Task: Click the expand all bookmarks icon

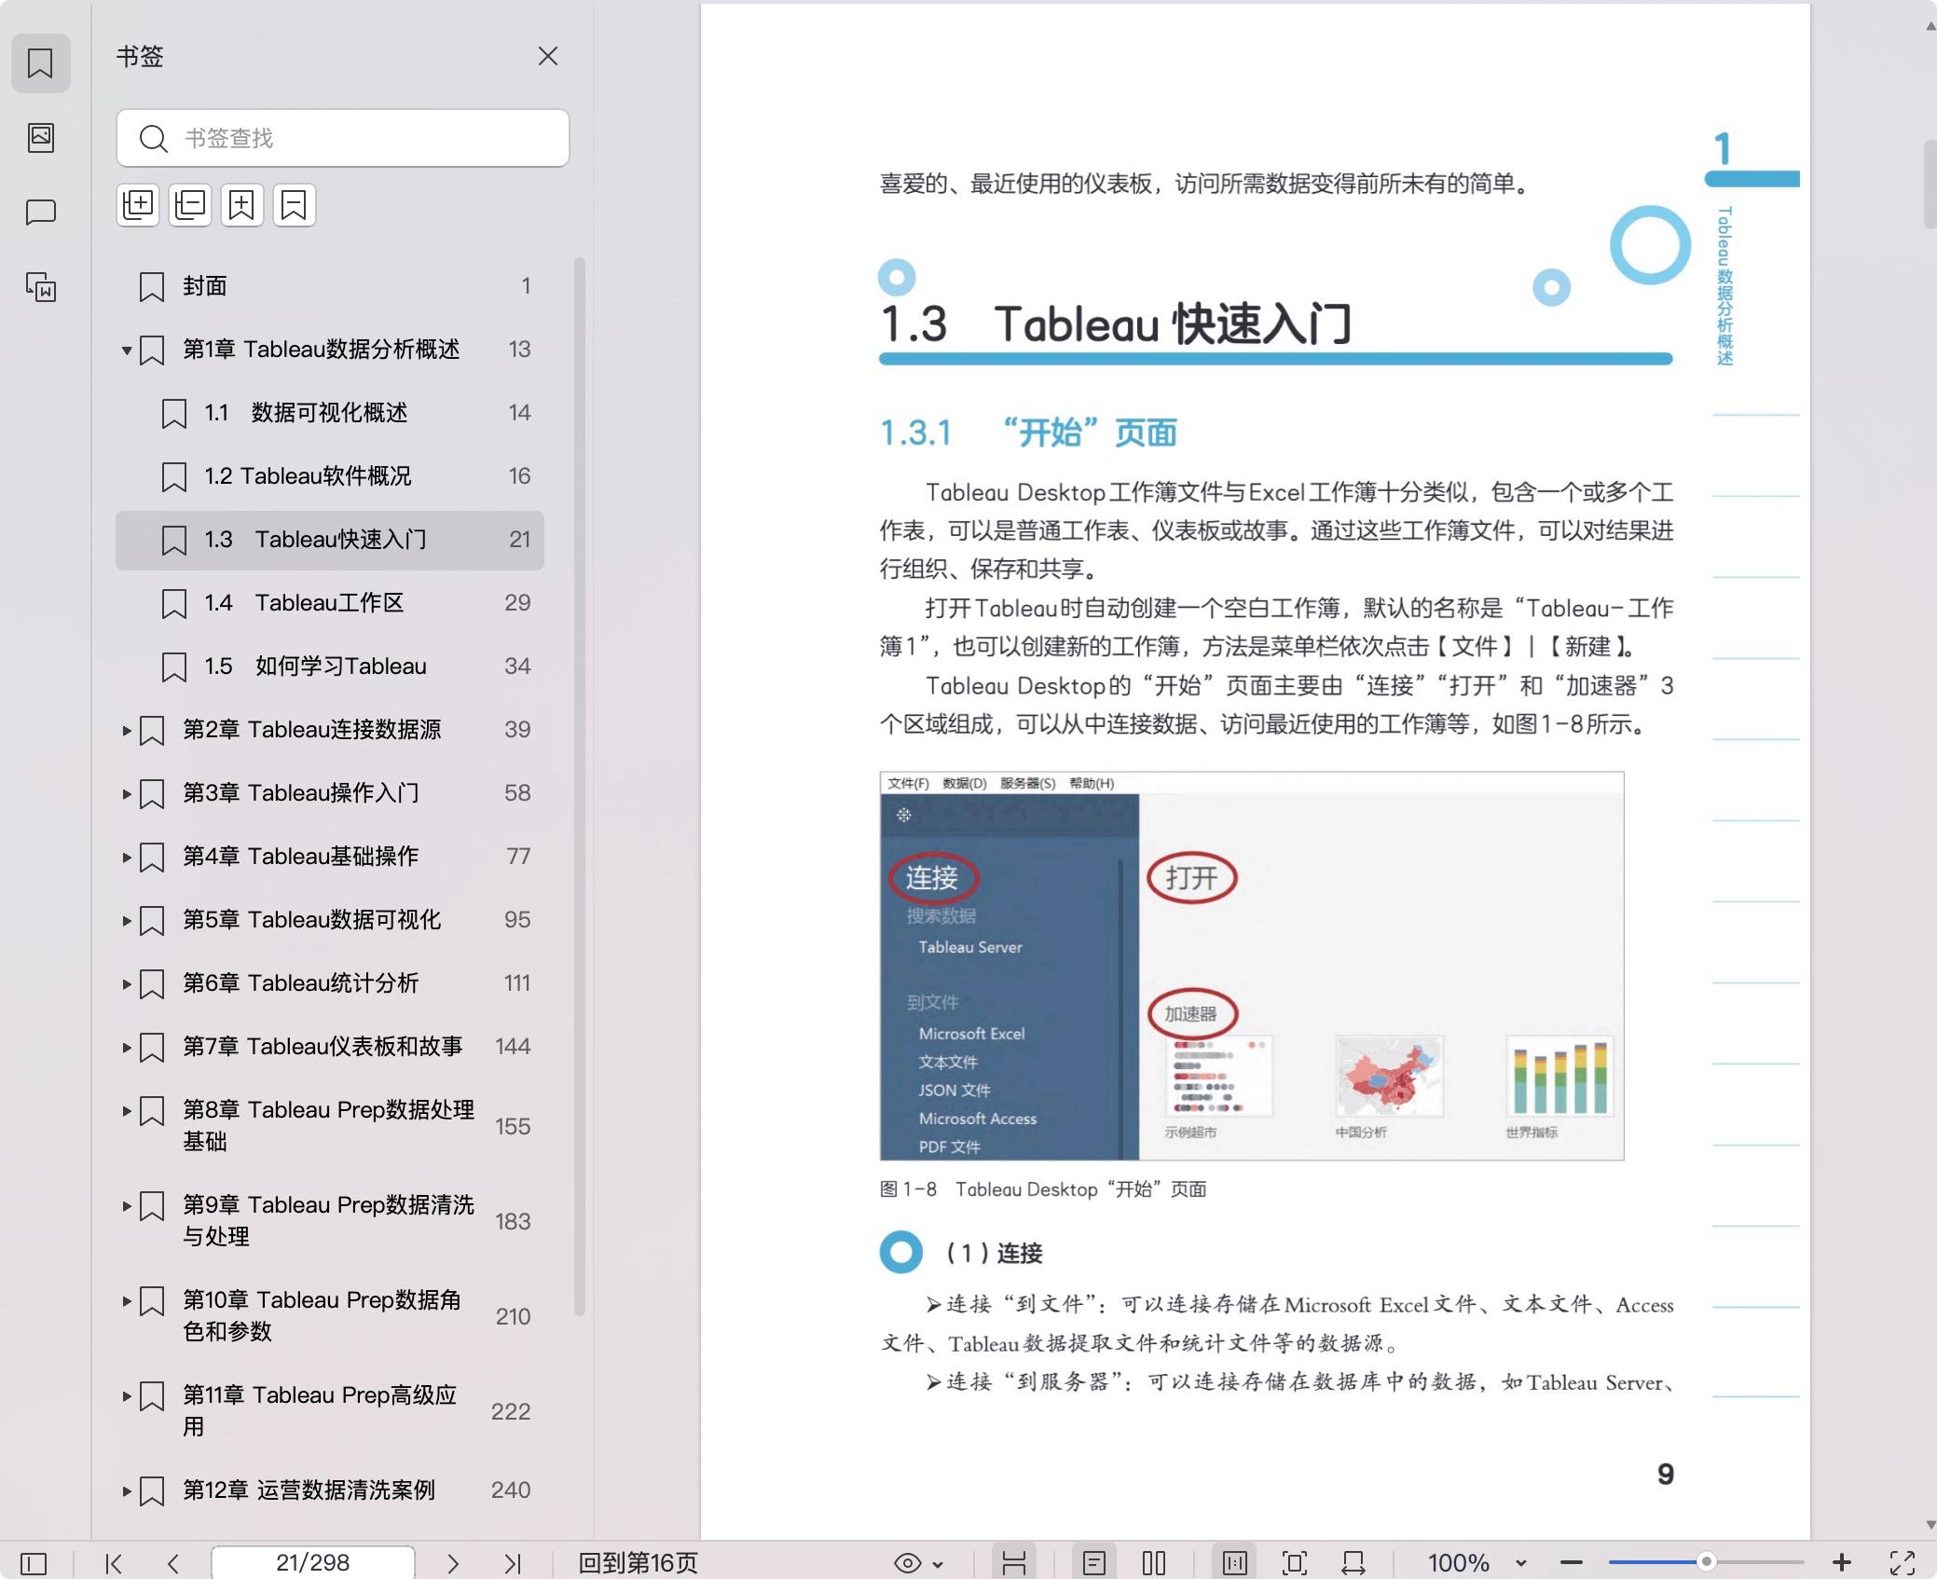Action: 138,204
